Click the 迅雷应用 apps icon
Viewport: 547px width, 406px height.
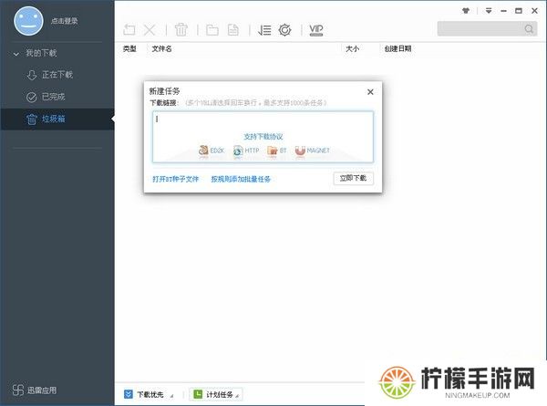(x=18, y=390)
